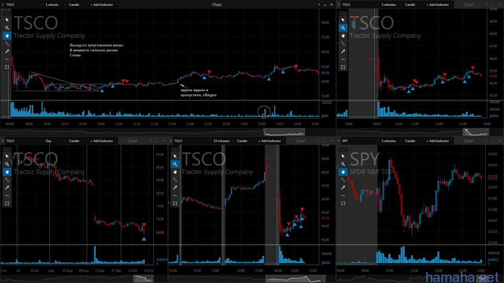Select arrow drawing tool in TSCO 1 minute chart
504x283 pixels.
coord(7,51)
